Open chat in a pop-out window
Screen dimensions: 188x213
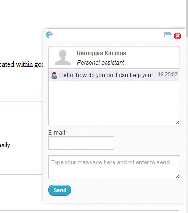click(x=168, y=35)
